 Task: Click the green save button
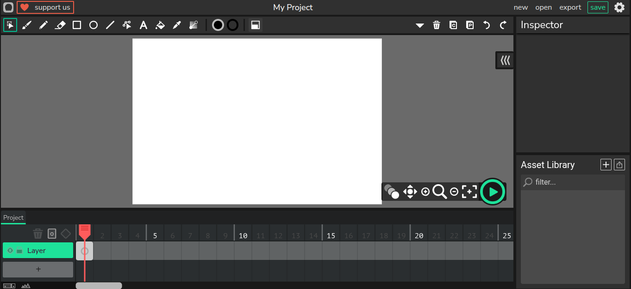pos(598,7)
